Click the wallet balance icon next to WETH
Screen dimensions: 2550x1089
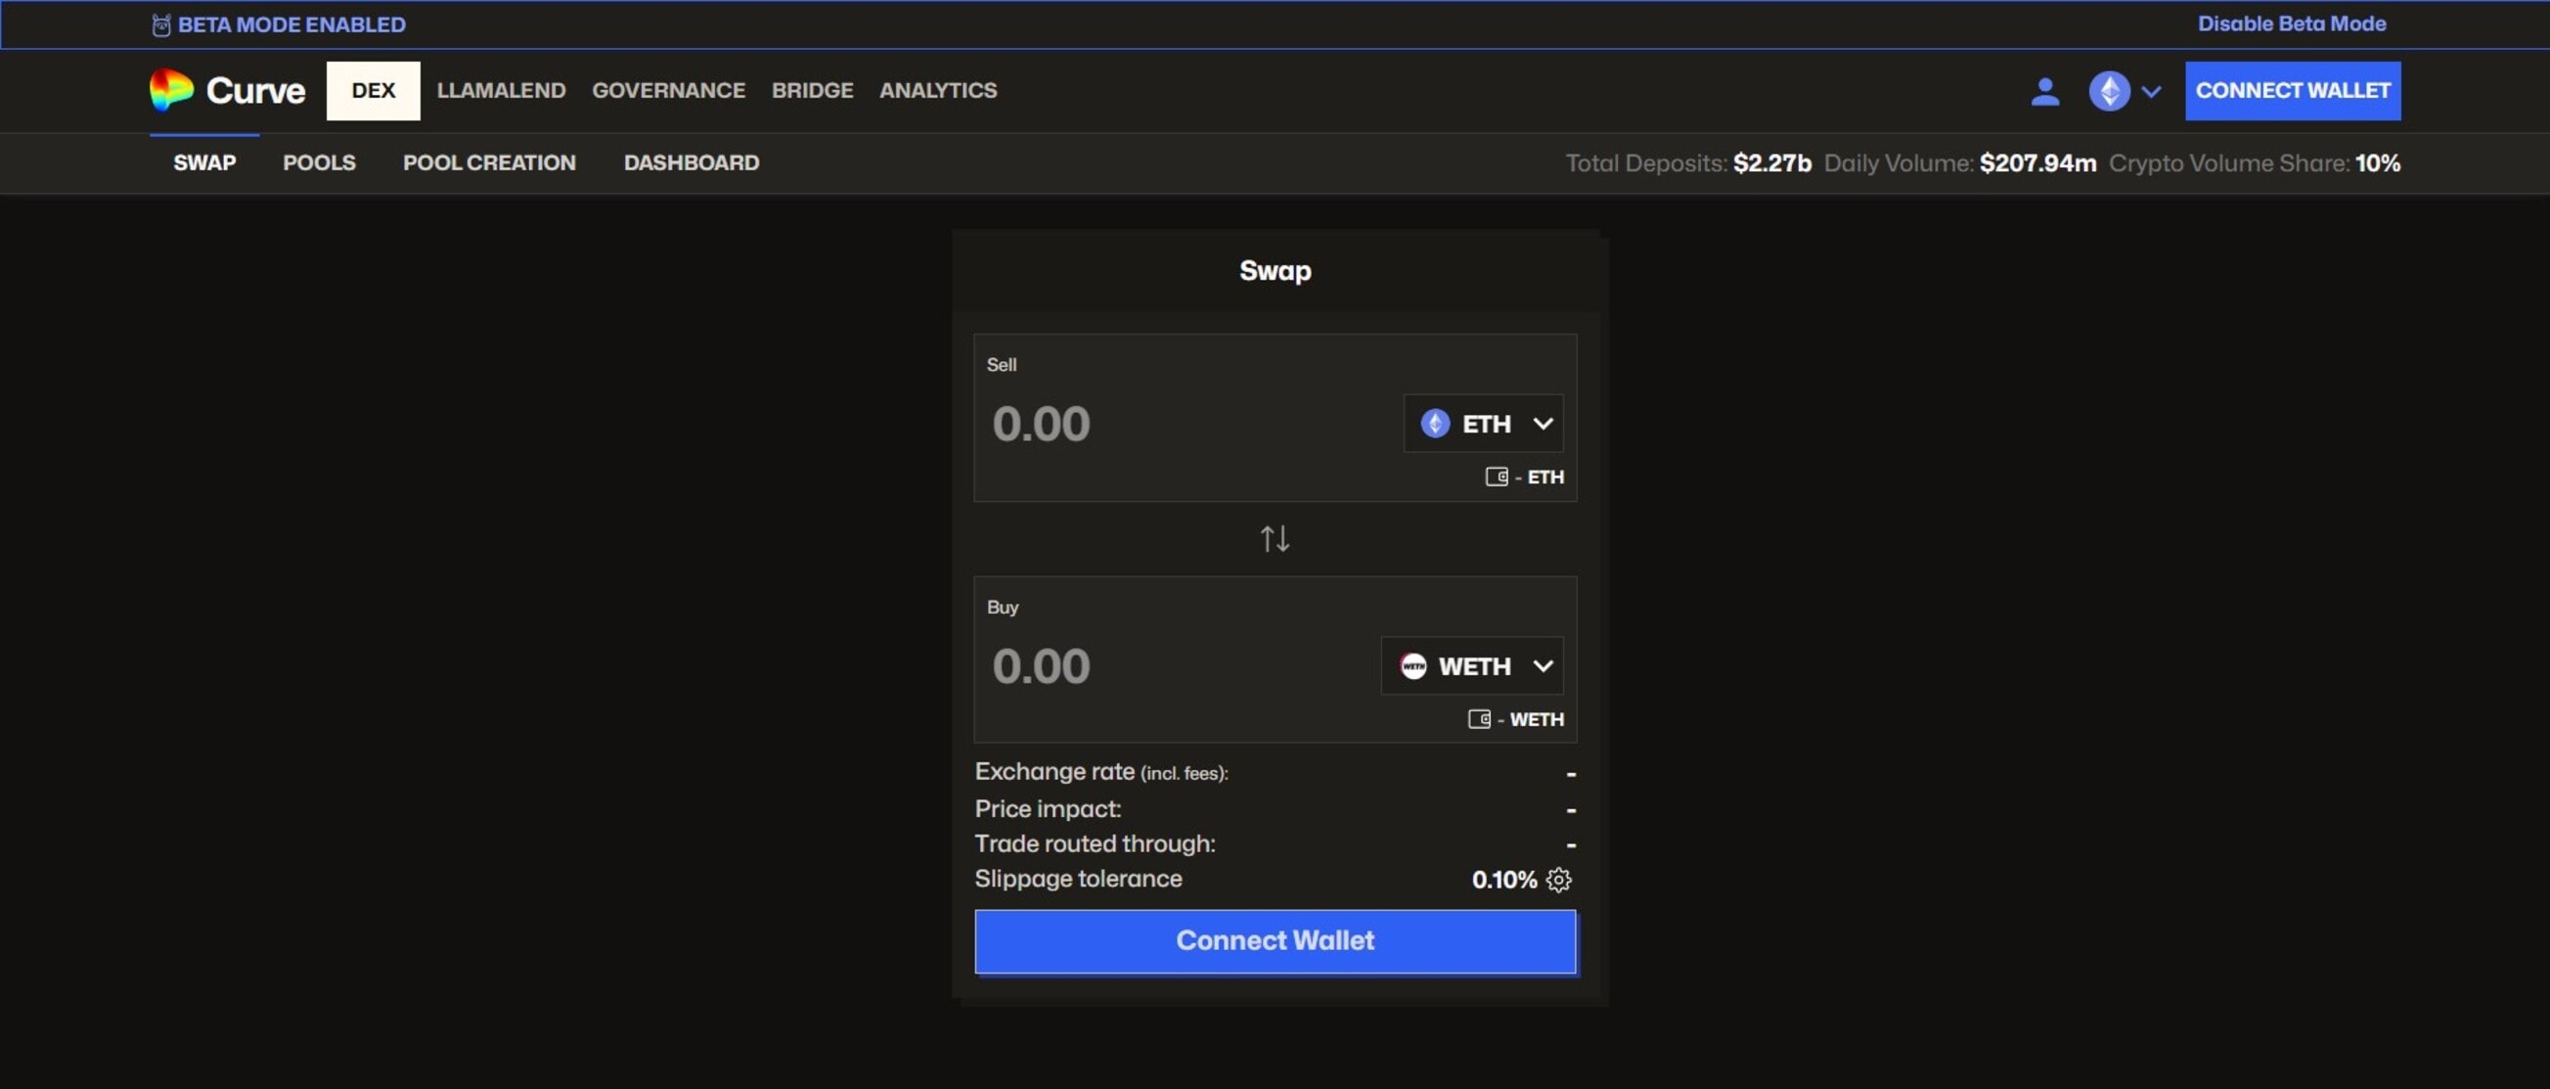[x=1481, y=720]
